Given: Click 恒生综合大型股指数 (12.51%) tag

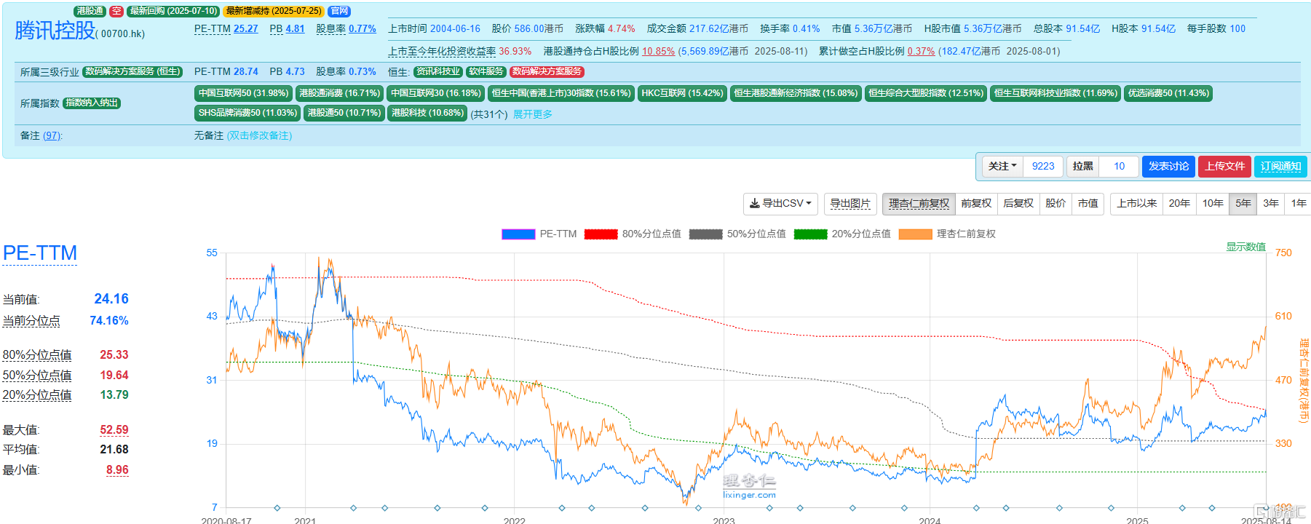Looking at the screenshot, I should click(926, 93).
